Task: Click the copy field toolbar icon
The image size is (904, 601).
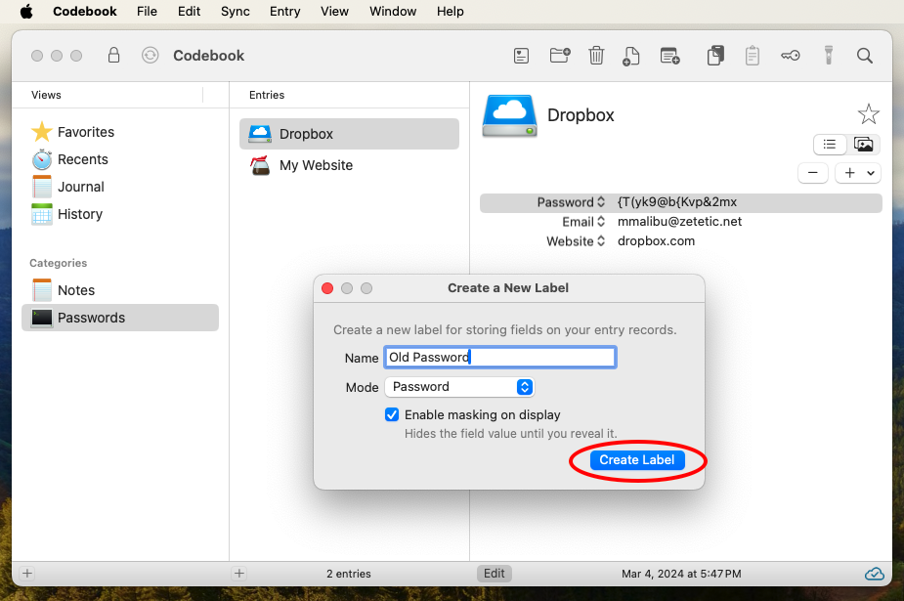Action: pos(715,56)
